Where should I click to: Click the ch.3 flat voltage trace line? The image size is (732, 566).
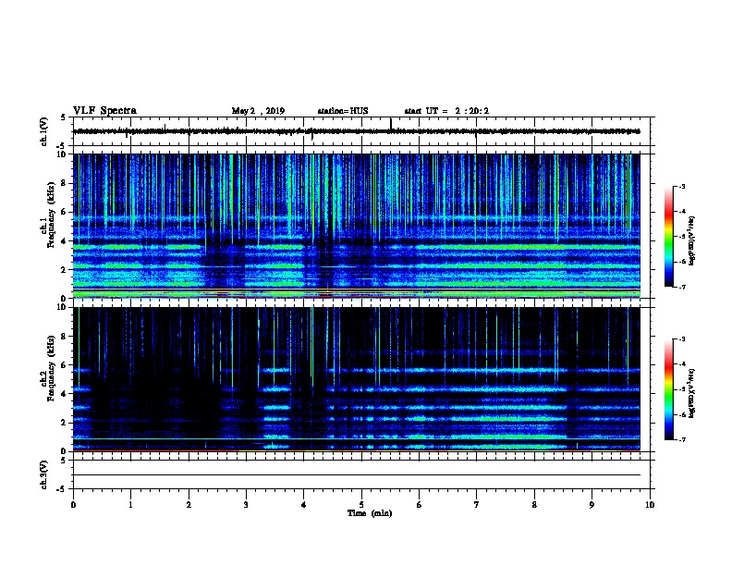click(357, 475)
